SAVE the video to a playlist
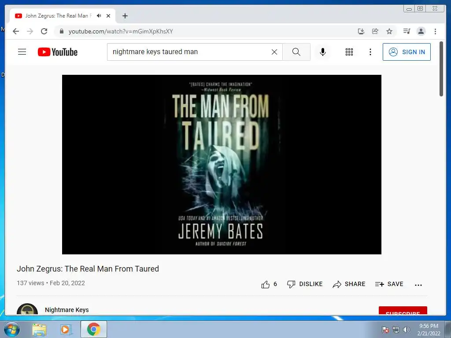This screenshot has width=451, height=338. click(x=389, y=284)
